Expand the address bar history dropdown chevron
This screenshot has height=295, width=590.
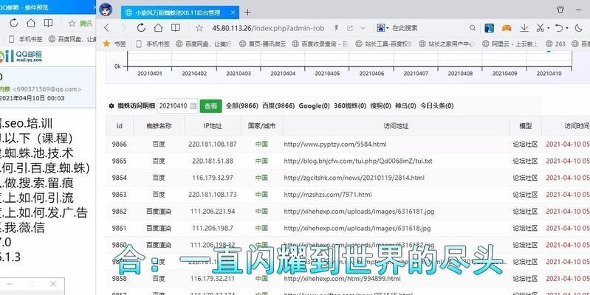(x=363, y=28)
